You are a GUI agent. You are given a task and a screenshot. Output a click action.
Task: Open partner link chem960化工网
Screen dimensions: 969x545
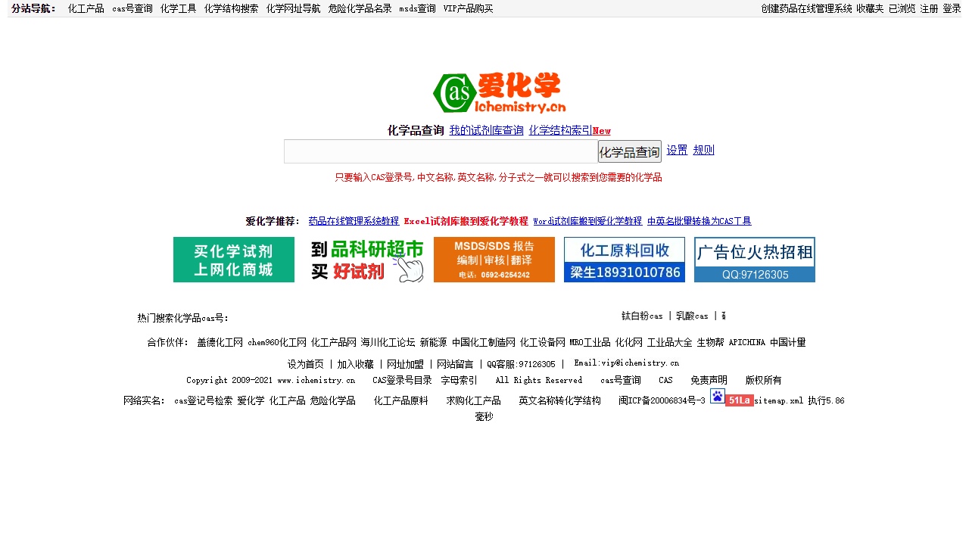[277, 342]
